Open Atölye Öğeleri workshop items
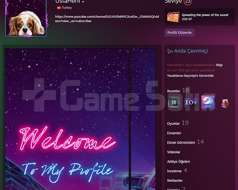This screenshot has width=238, height=190. coord(178,161)
